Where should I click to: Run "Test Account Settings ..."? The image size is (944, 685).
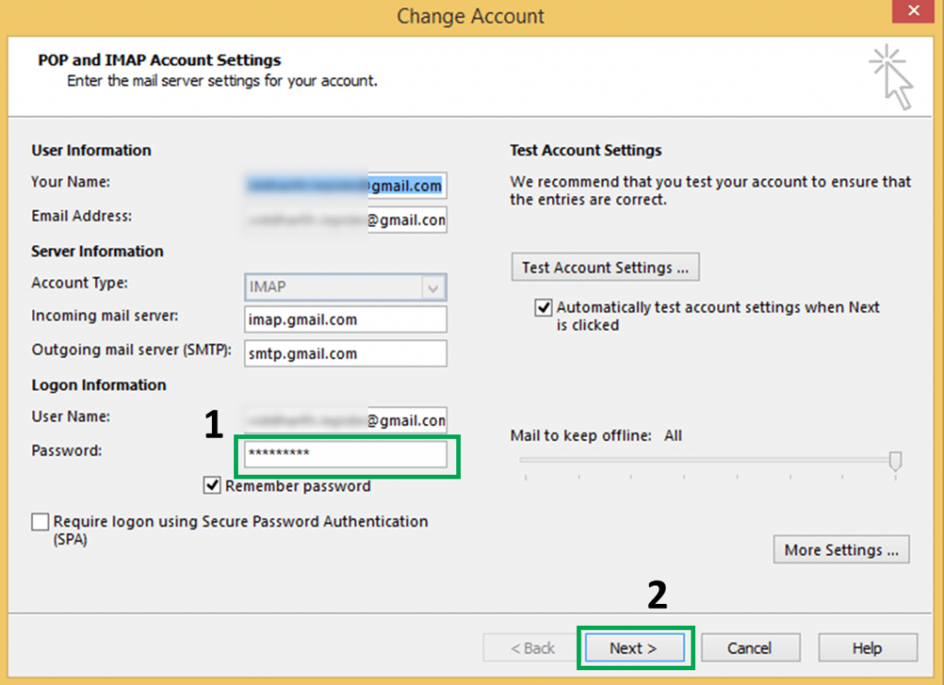coord(605,266)
